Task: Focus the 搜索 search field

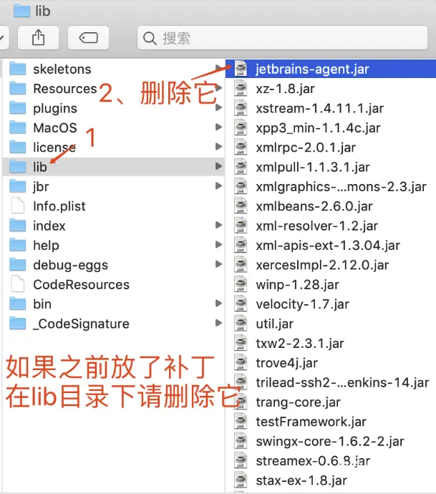Action: point(282,38)
